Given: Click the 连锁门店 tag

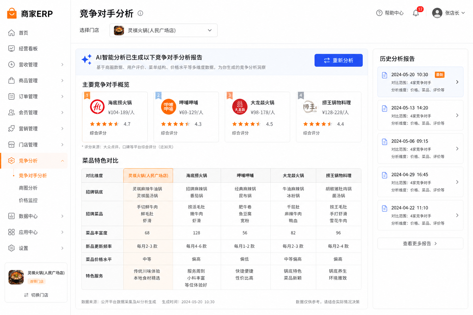Looking at the screenshot, I should [x=36, y=281].
